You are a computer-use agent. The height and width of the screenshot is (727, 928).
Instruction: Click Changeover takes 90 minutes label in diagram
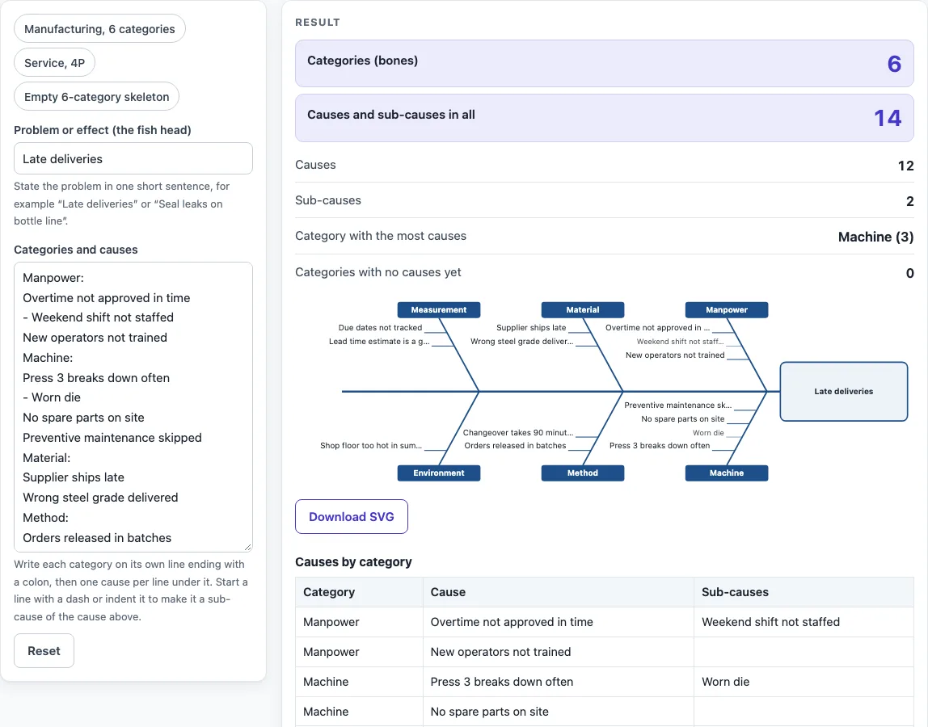pyautogui.click(x=518, y=432)
